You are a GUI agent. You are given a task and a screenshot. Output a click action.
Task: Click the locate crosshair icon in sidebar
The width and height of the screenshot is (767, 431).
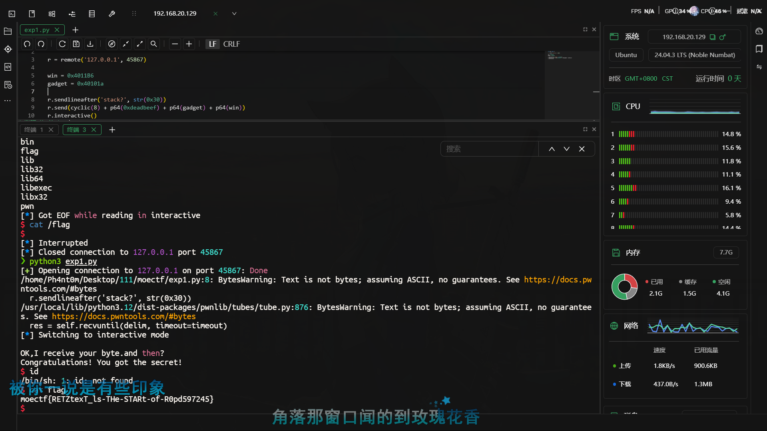(x=8, y=49)
